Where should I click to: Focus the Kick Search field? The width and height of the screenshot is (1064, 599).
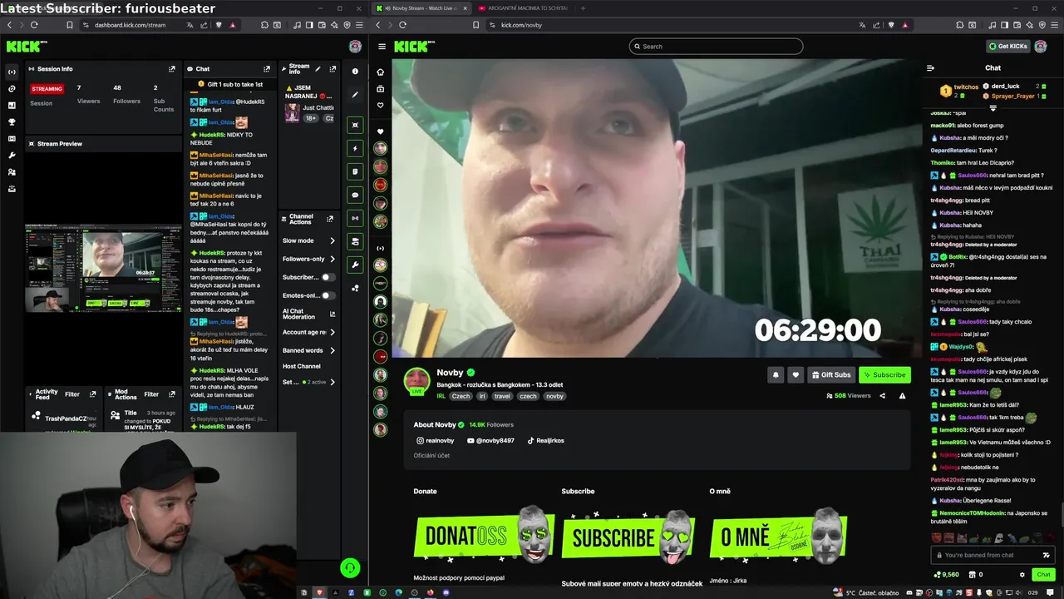tap(716, 47)
